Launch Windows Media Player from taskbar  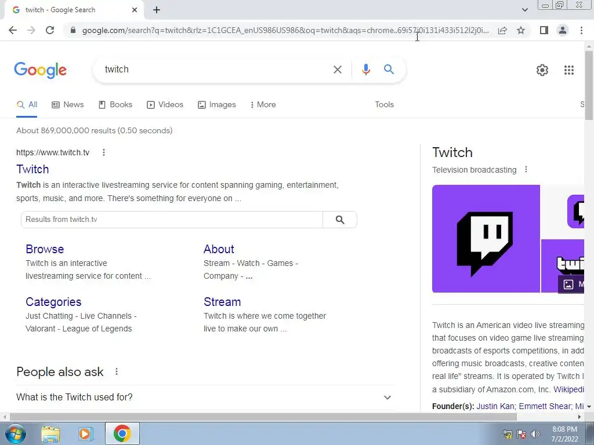[x=86, y=433]
